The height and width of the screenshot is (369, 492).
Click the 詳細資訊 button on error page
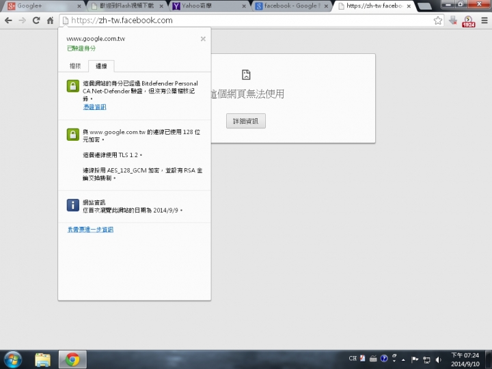(246, 121)
